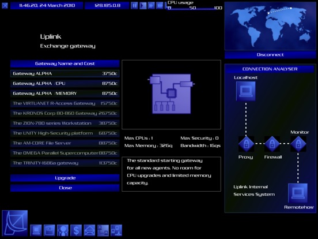Open the hardware computer icon
Image resolution: width=318 pixels, height=239 pixels.
pyautogui.click(x=36, y=230)
